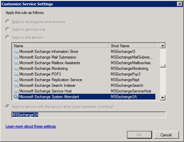Click the scrollbar up arrow in services list
The width and height of the screenshot is (184, 142).
162,46
